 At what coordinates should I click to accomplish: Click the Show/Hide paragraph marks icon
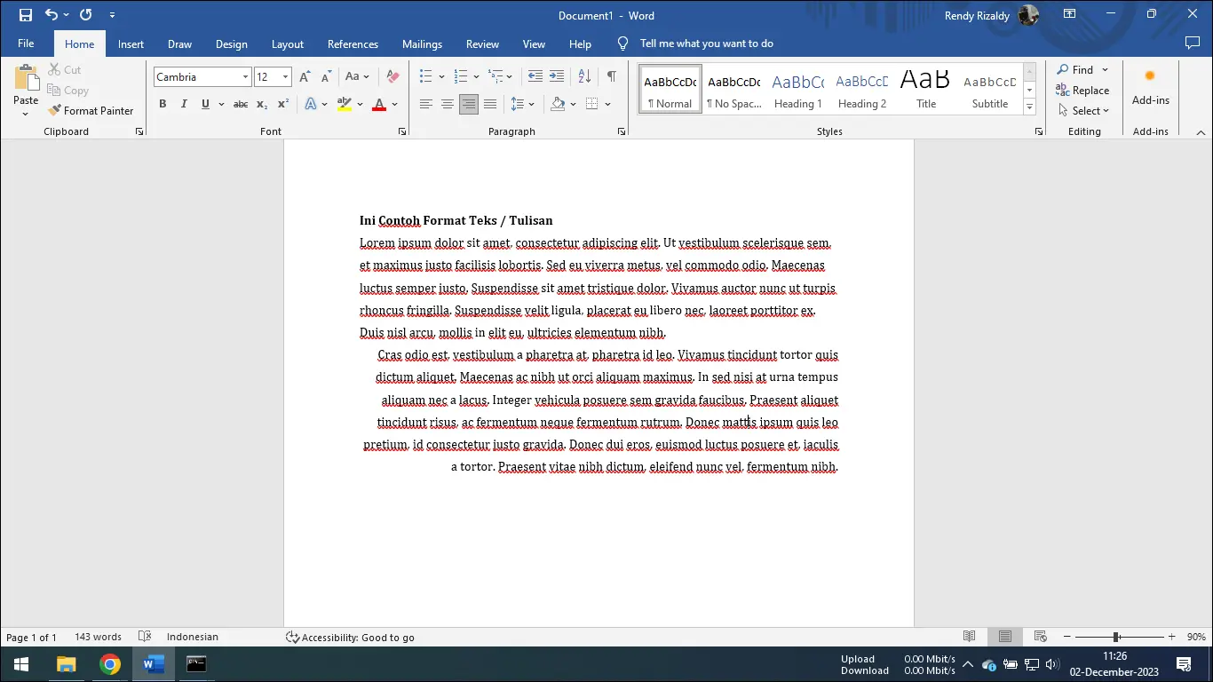611,77
